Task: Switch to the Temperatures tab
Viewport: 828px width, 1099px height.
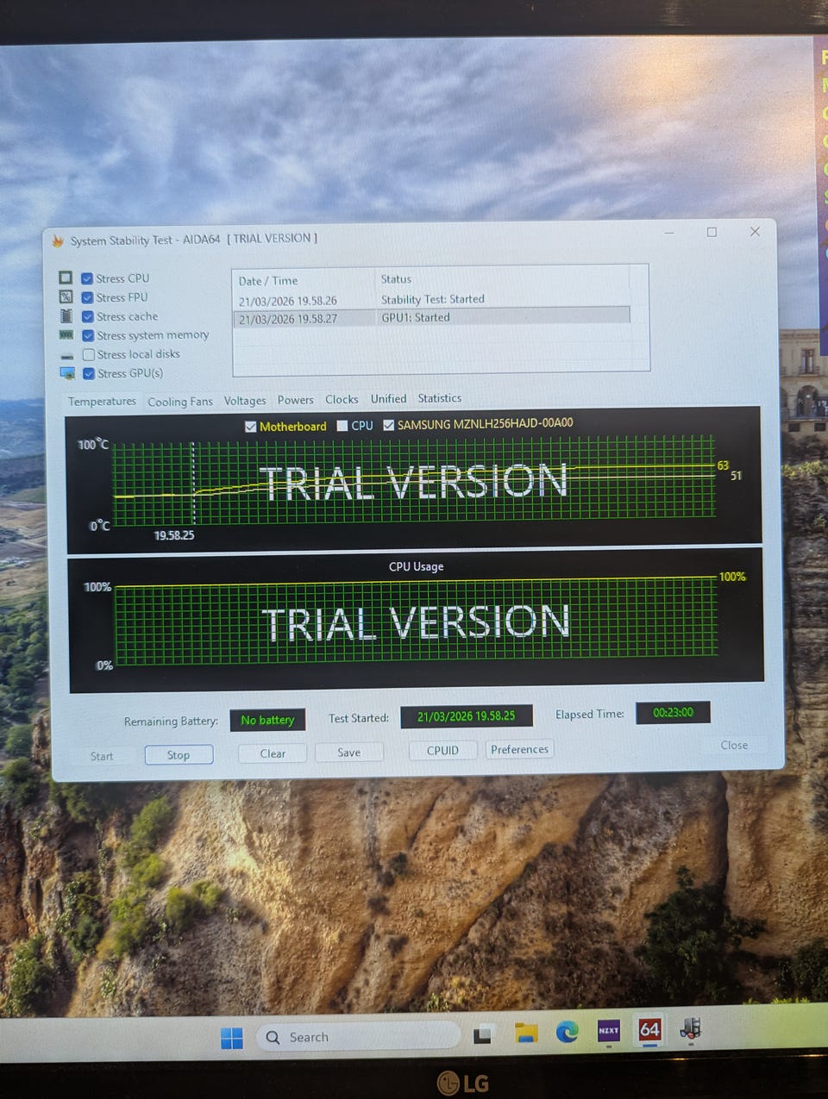Action: [x=102, y=402]
